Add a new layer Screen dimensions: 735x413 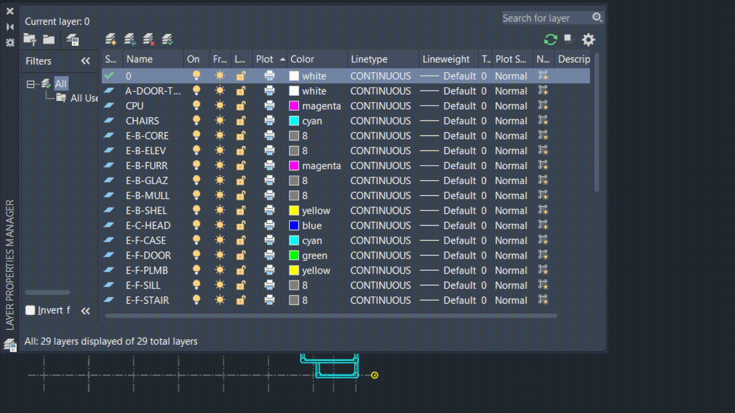point(111,40)
